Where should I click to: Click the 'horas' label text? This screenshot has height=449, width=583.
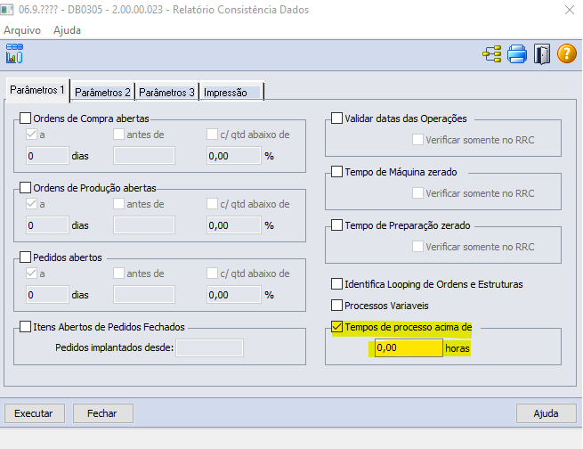click(457, 348)
